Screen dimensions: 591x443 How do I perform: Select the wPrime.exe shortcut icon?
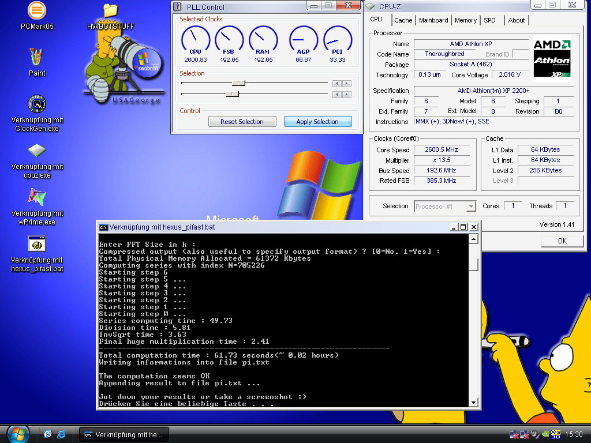pyautogui.click(x=37, y=197)
